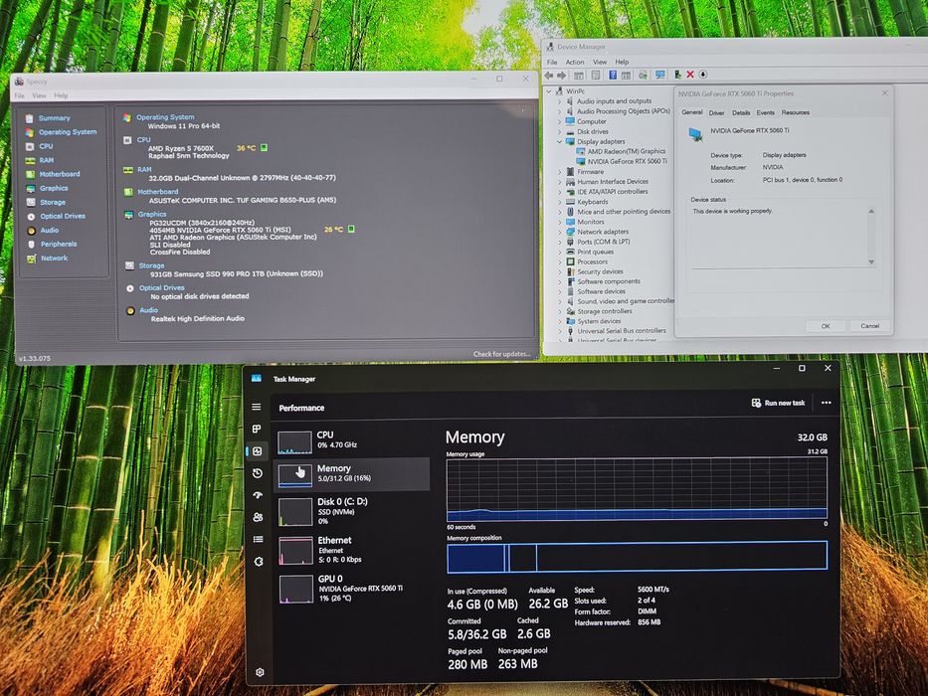Click Properties icon in Device Manager toolbar

(x=596, y=75)
